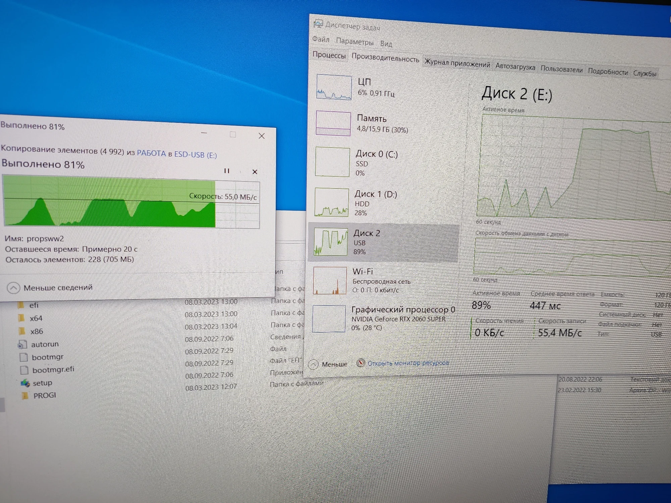
Task: Open the Параметры menu
Action: [x=355, y=42]
